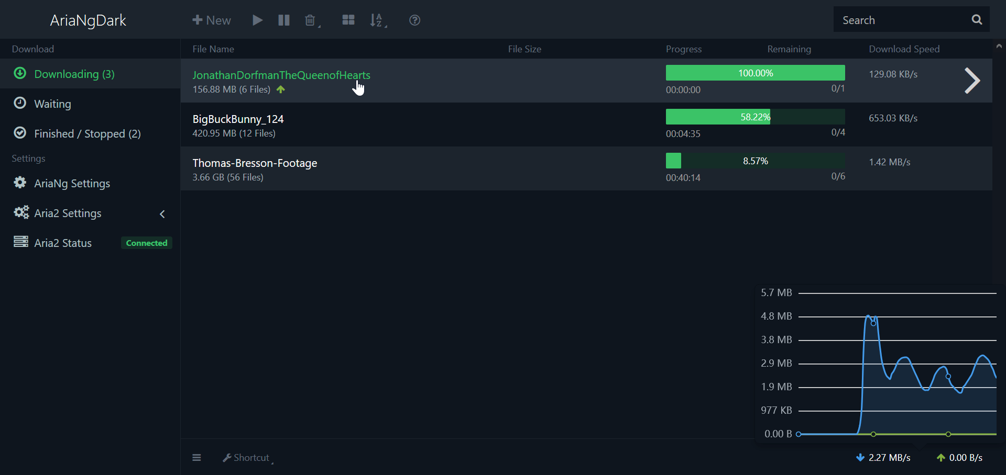This screenshot has width=1006, height=475.
Task: Open task JonathanDorfmanTheQueenofHearts
Action: point(281,75)
